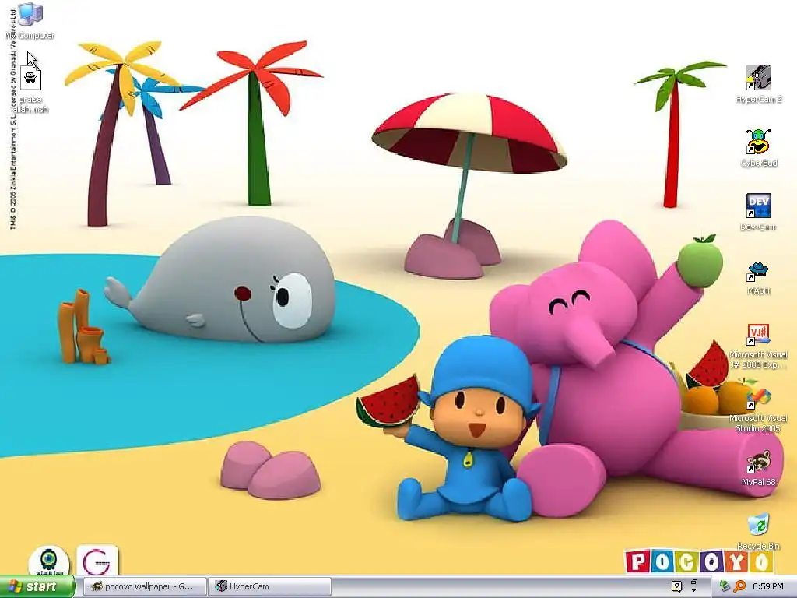797x598 pixels.
Task: Click the orange magnifier tray icon
Action: 739,586
